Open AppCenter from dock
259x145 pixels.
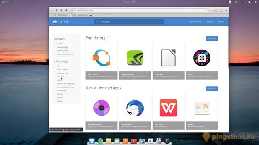click(x=159, y=141)
